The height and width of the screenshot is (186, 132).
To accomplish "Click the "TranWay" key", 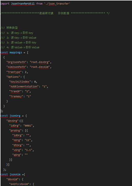I will (16, 97).
